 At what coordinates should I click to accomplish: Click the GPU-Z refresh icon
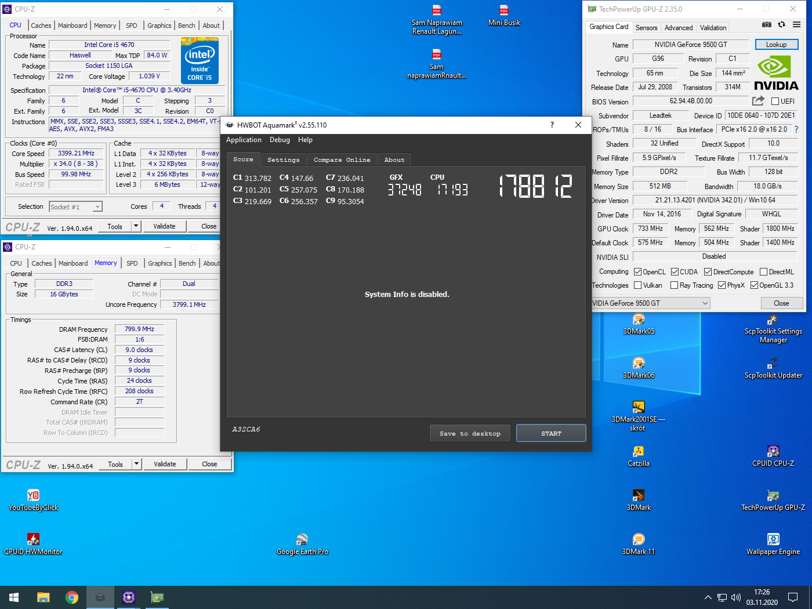(782, 24)
